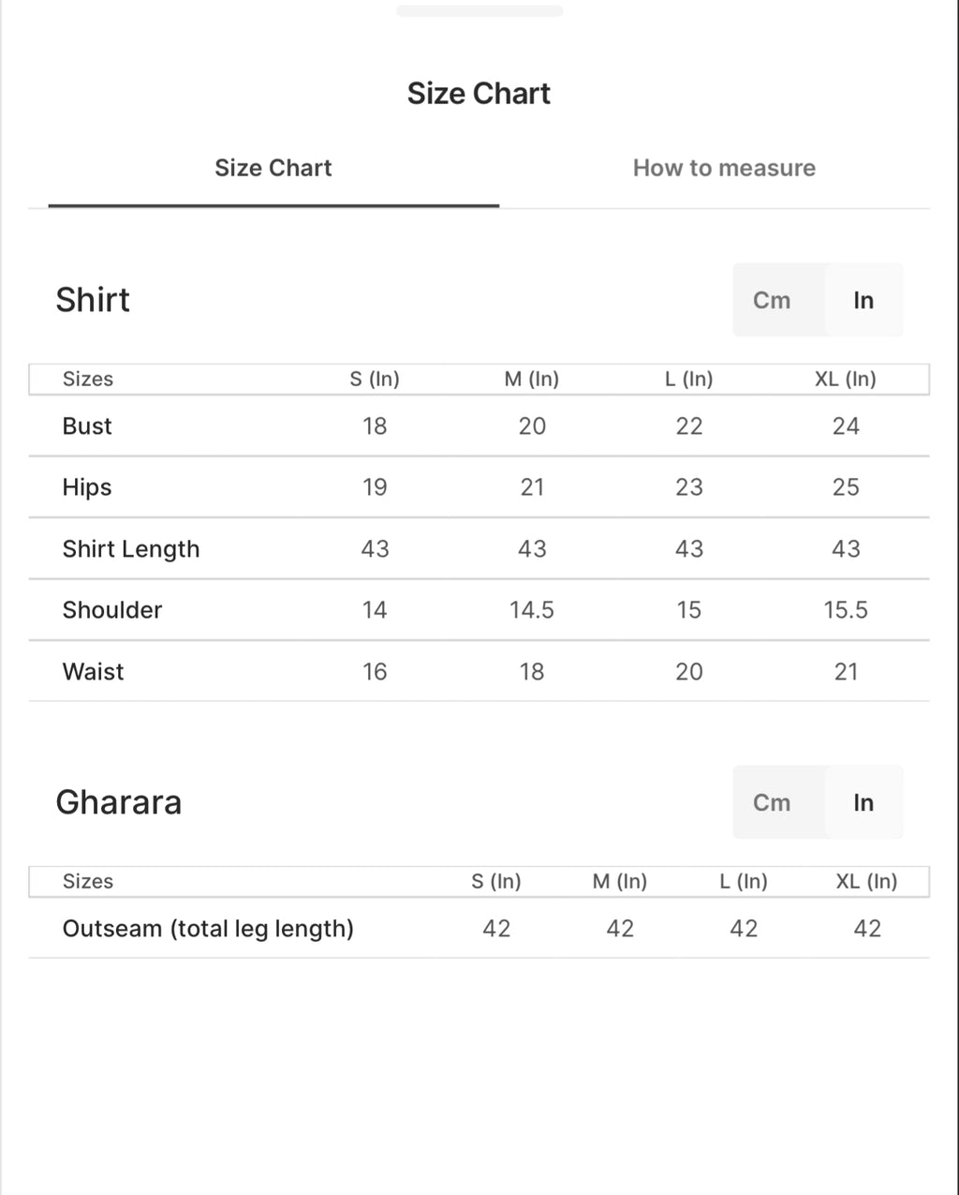Switch Gharara measurements to Cm
Image resolution: width=959 pixels, height=1195 pixels.
772,802
